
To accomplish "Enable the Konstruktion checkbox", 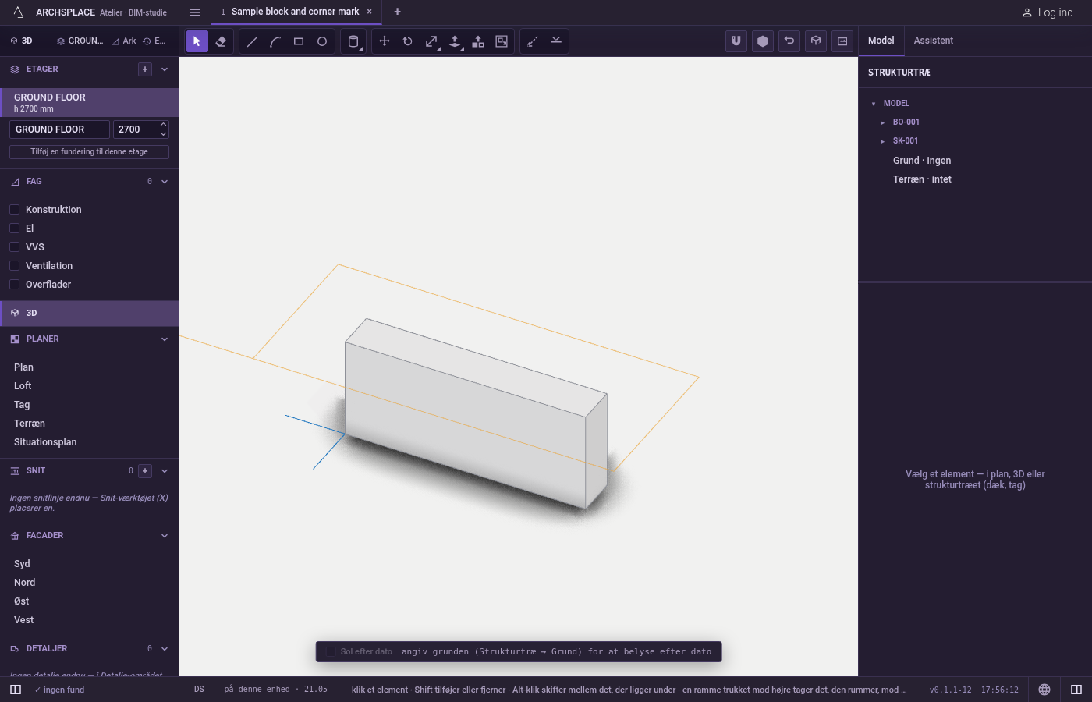I will [14, 210].
